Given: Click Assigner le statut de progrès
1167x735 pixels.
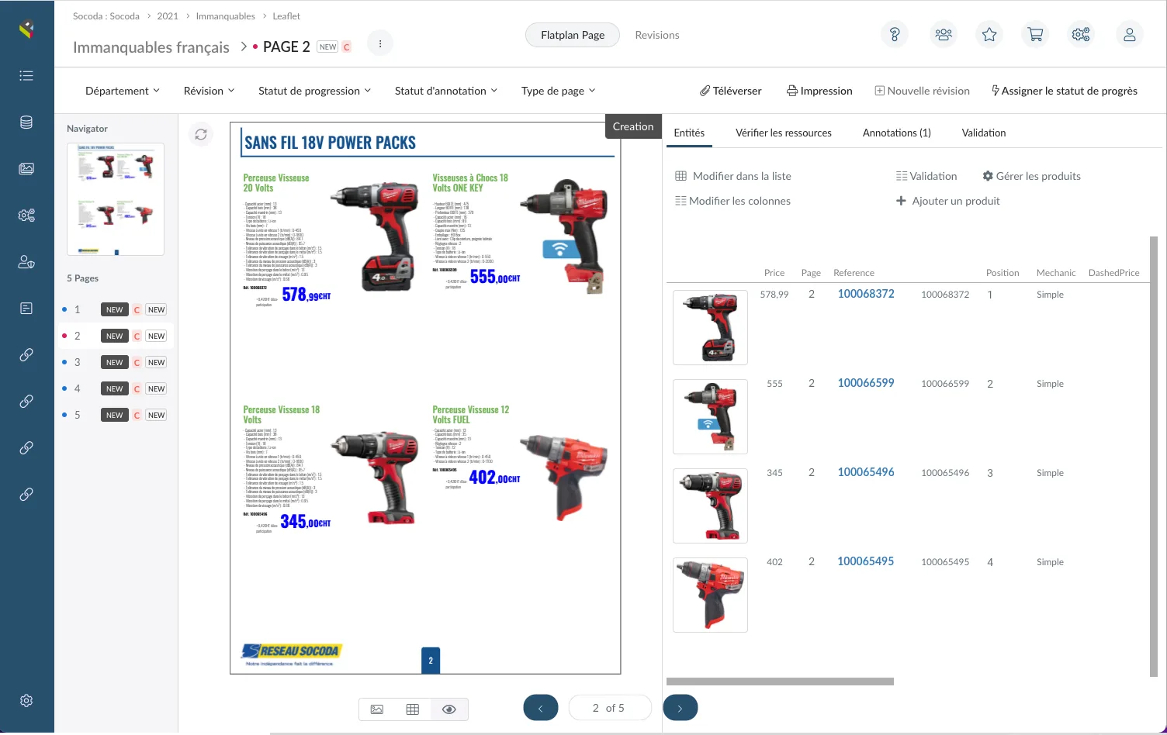Looking at the screenshot, I should click(x=1065, y=91).
